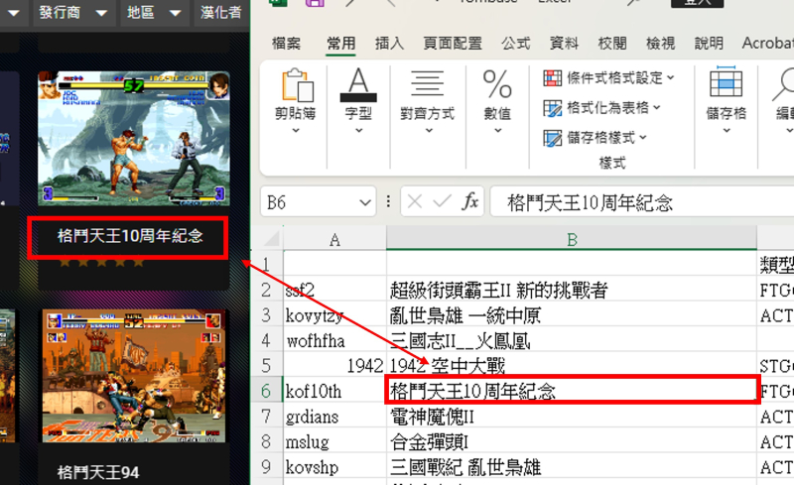Open the 儲存格 cells group
The width and height of the screenshot is (794, 485).
[x=727, y=101]
